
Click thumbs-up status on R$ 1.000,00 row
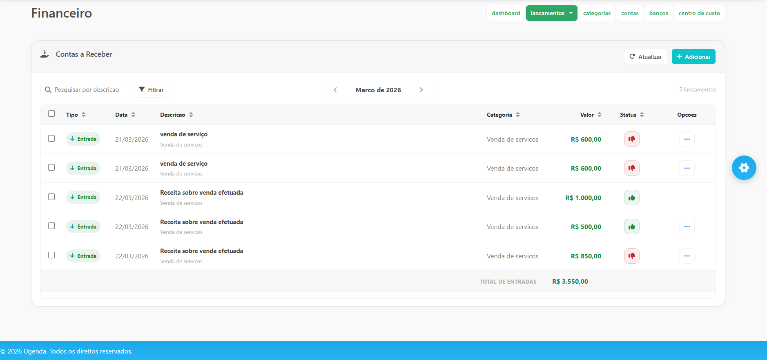click(631, 198)
